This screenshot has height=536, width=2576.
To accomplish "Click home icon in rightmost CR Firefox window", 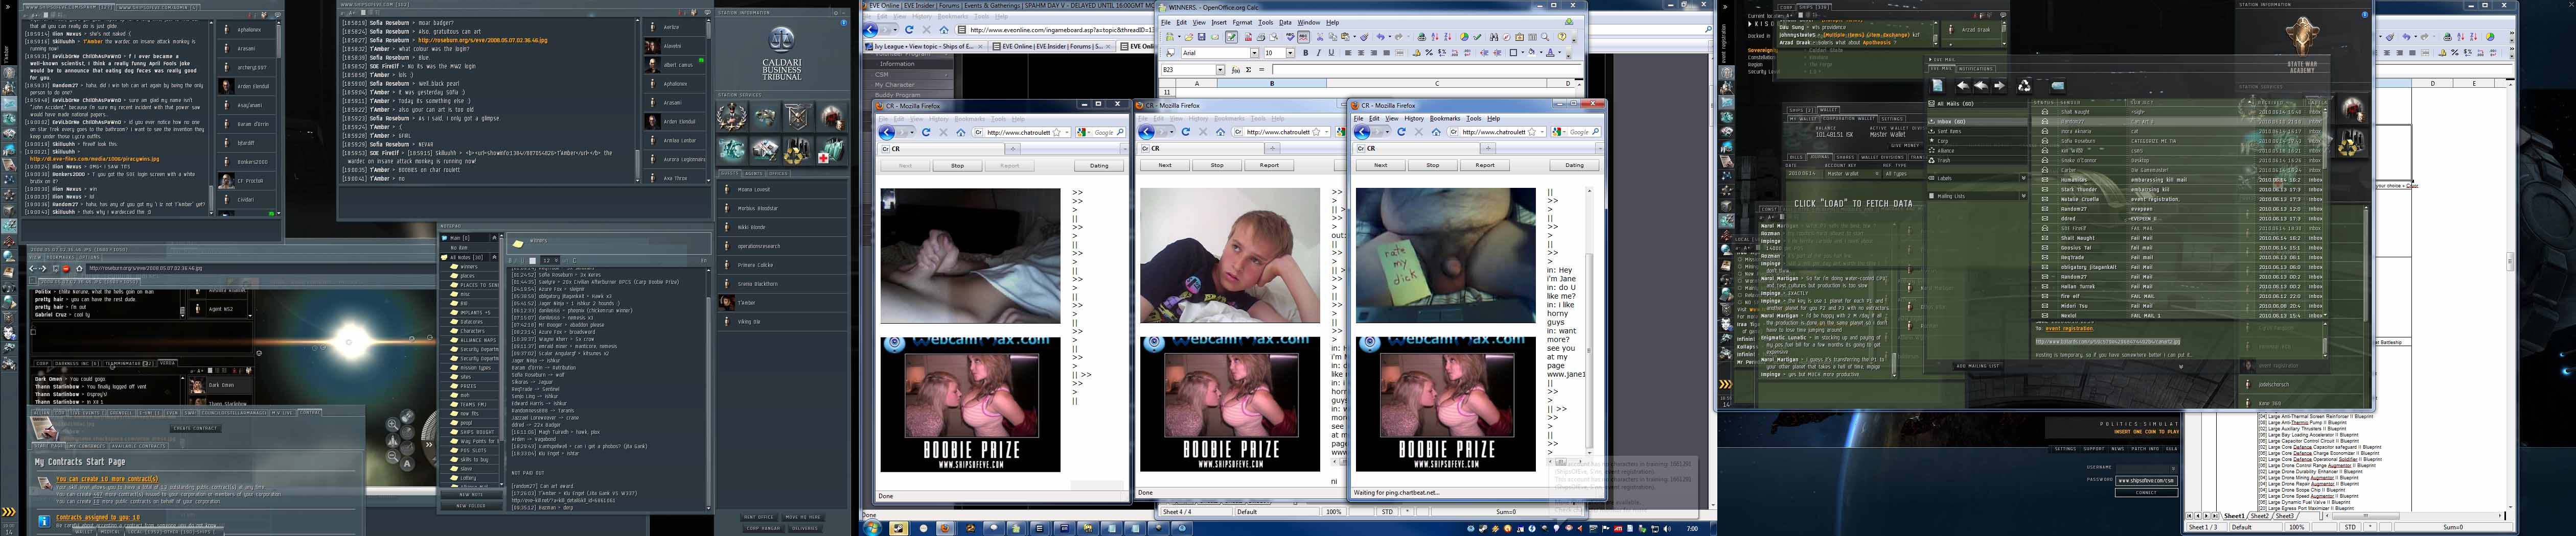I will pyautogui.click(x=1436, y=132).
